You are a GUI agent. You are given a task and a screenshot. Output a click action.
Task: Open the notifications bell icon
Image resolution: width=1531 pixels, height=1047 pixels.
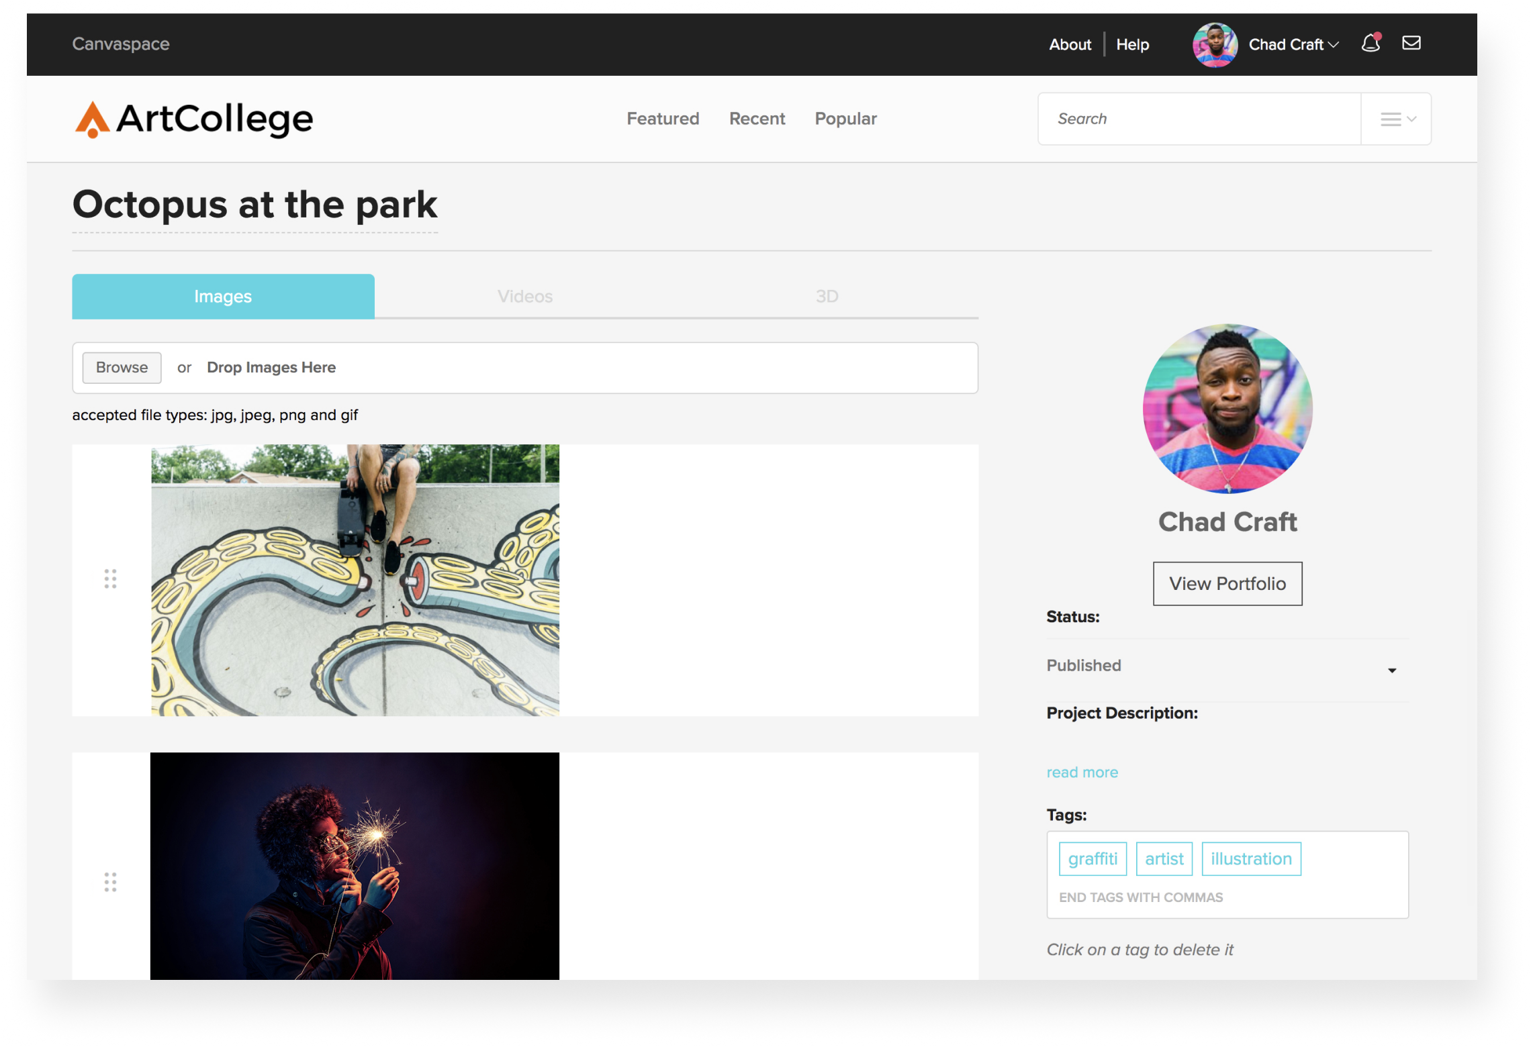pos(1371,43)
